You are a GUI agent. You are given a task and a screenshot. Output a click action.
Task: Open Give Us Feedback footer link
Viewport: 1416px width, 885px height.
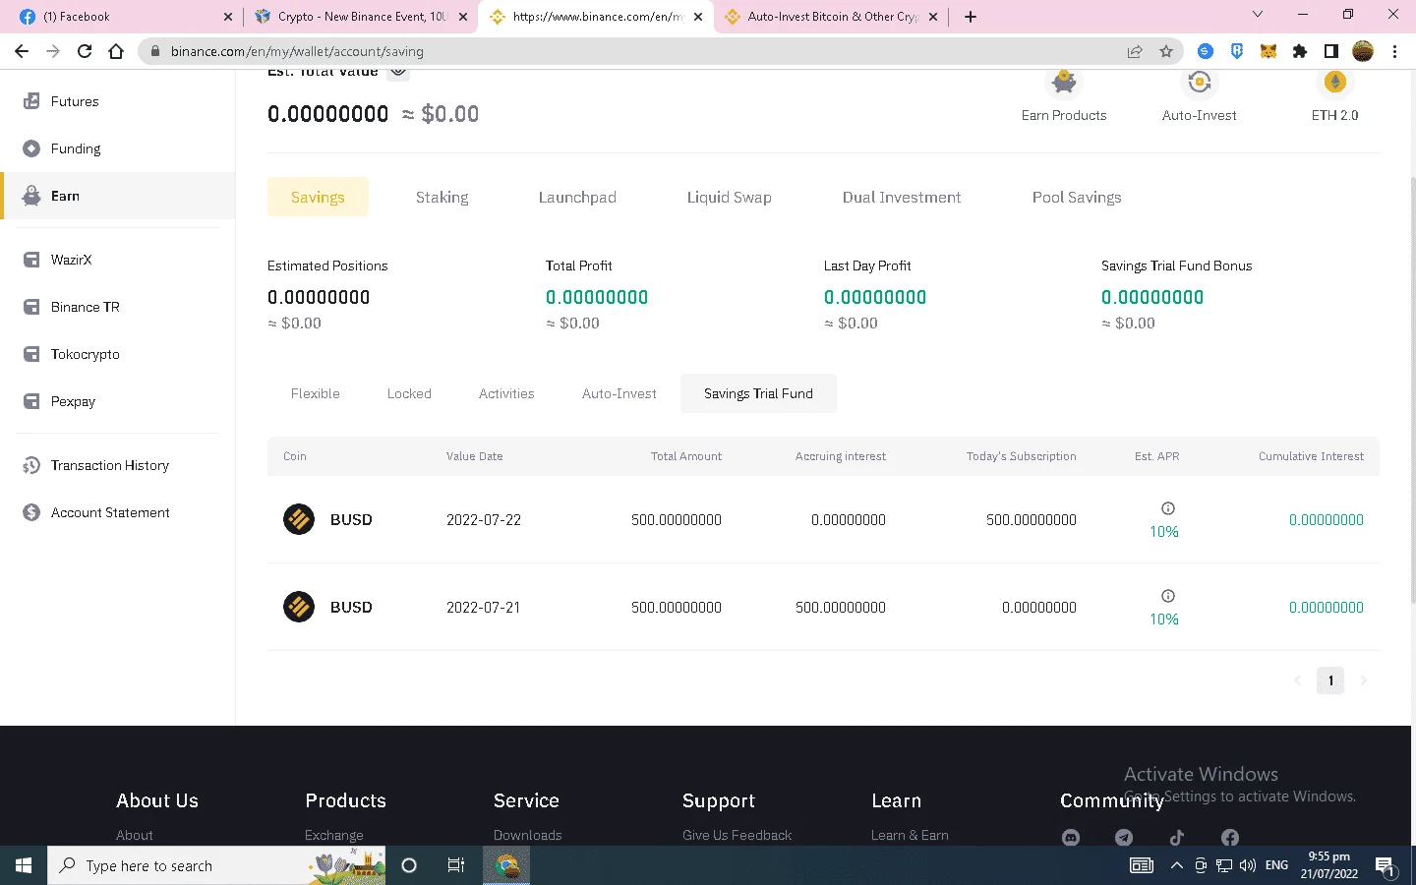click(x=737, y=835)
